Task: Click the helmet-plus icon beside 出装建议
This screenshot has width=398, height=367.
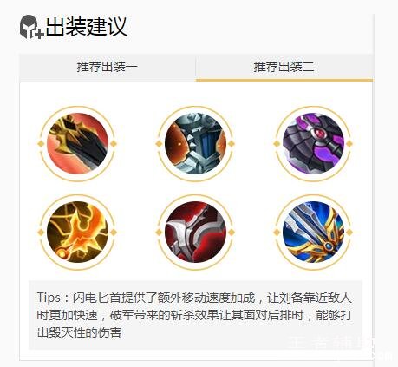Action: click(31, 27)
